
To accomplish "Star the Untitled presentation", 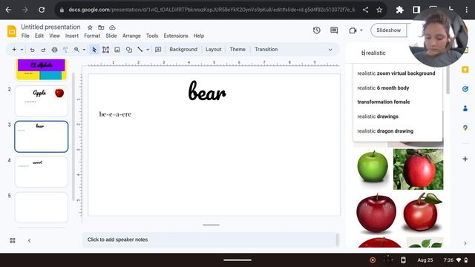I will pos(90,27).
